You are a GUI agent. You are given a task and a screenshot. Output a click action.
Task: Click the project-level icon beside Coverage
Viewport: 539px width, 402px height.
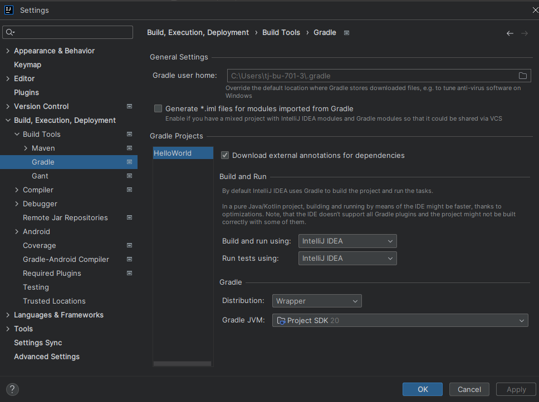pyautogui.click(x=129, y=245)
